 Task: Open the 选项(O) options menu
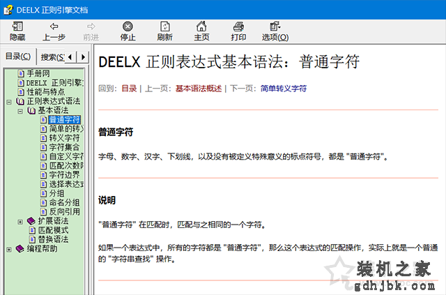click(x=275, y=31)
